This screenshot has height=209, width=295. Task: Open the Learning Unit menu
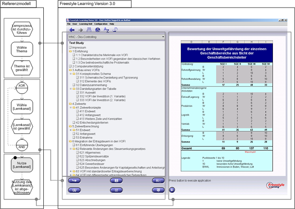click(x=86, y=24)
